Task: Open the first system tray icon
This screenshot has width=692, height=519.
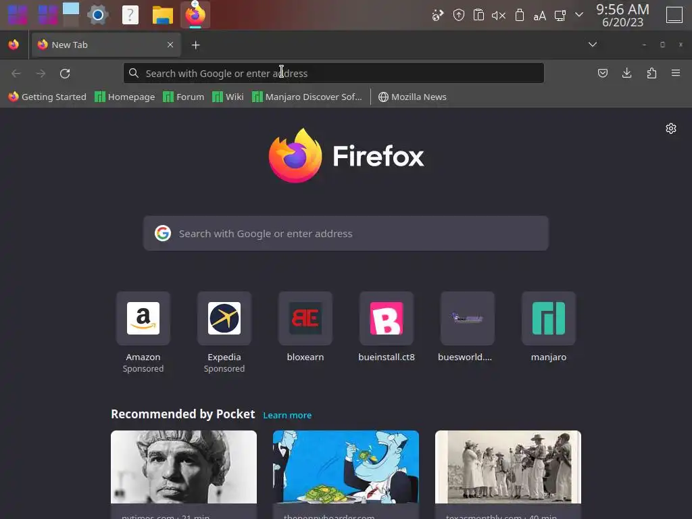Action: (437, 16)
